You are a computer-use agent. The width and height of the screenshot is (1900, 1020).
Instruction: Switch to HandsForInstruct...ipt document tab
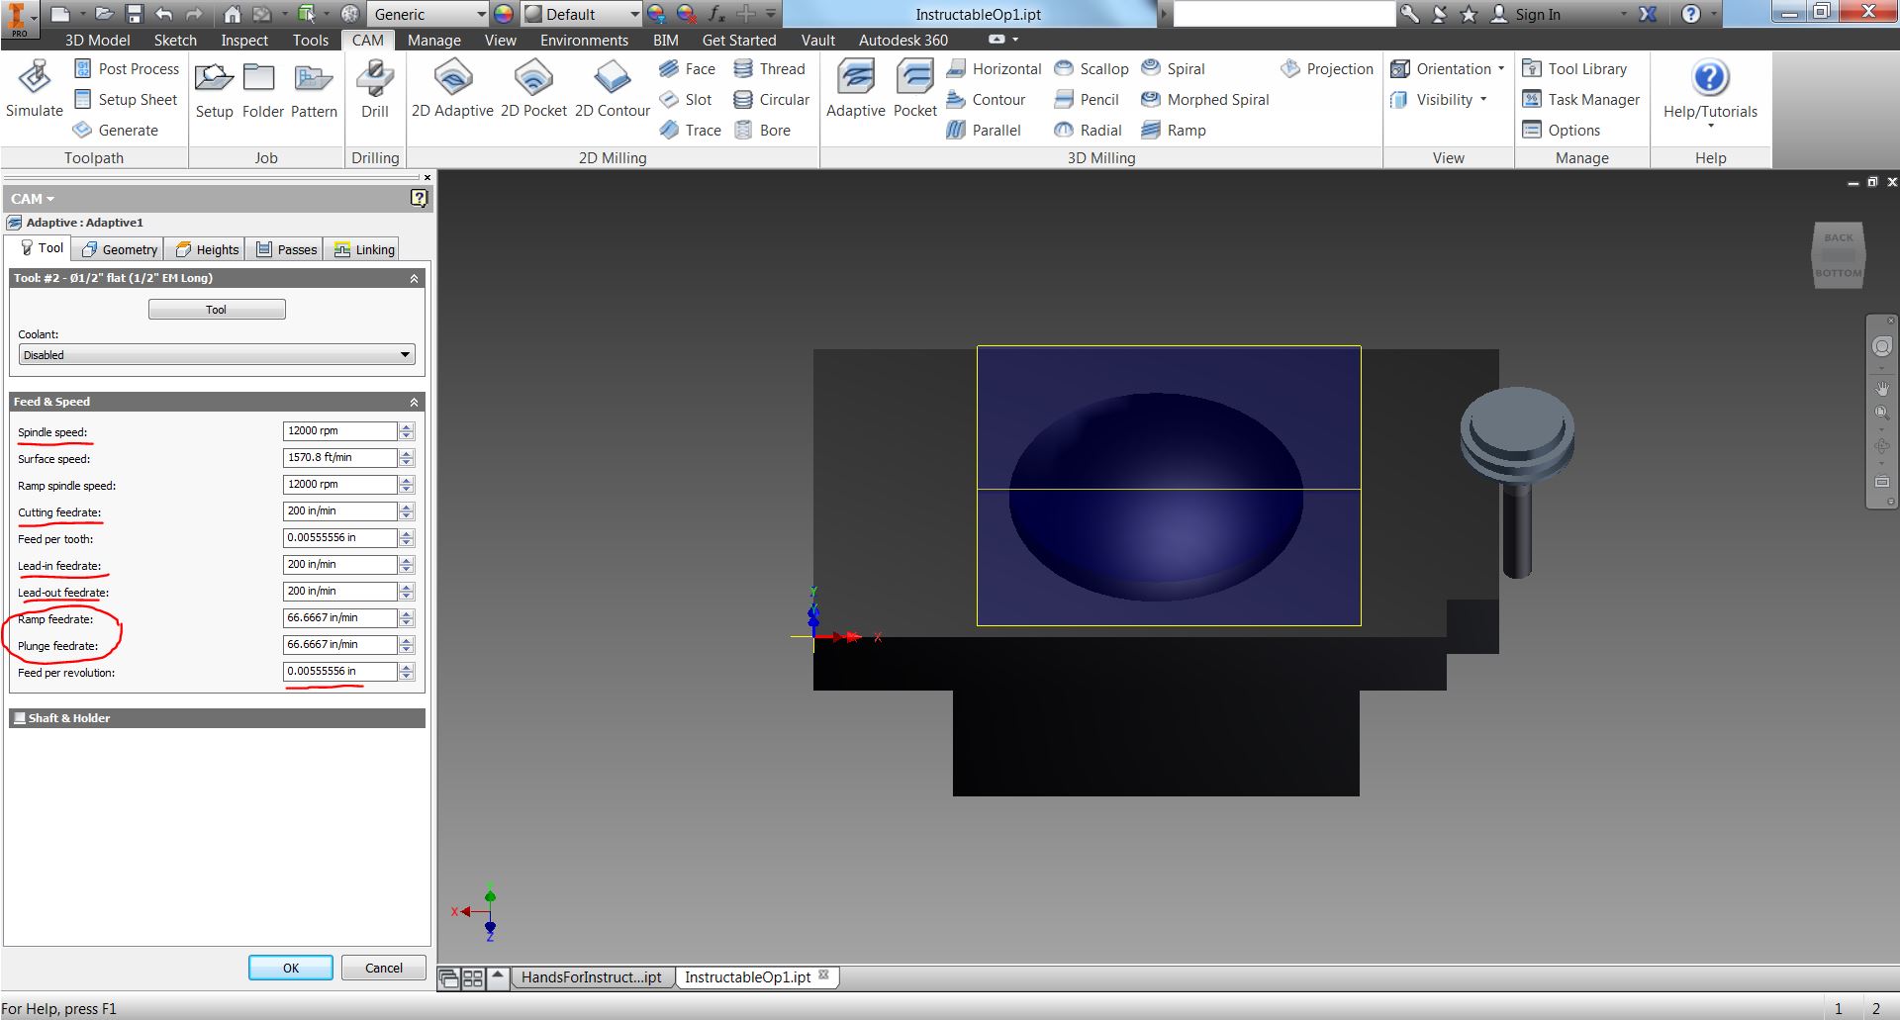[x=591, y=977]
